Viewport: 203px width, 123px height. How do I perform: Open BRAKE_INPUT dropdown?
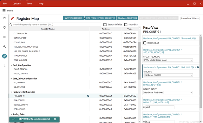[x=168, y=92]
